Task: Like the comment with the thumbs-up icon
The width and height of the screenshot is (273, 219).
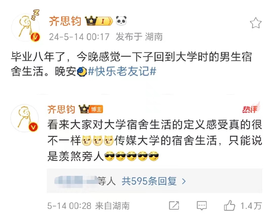Action: tap(230, 205)
